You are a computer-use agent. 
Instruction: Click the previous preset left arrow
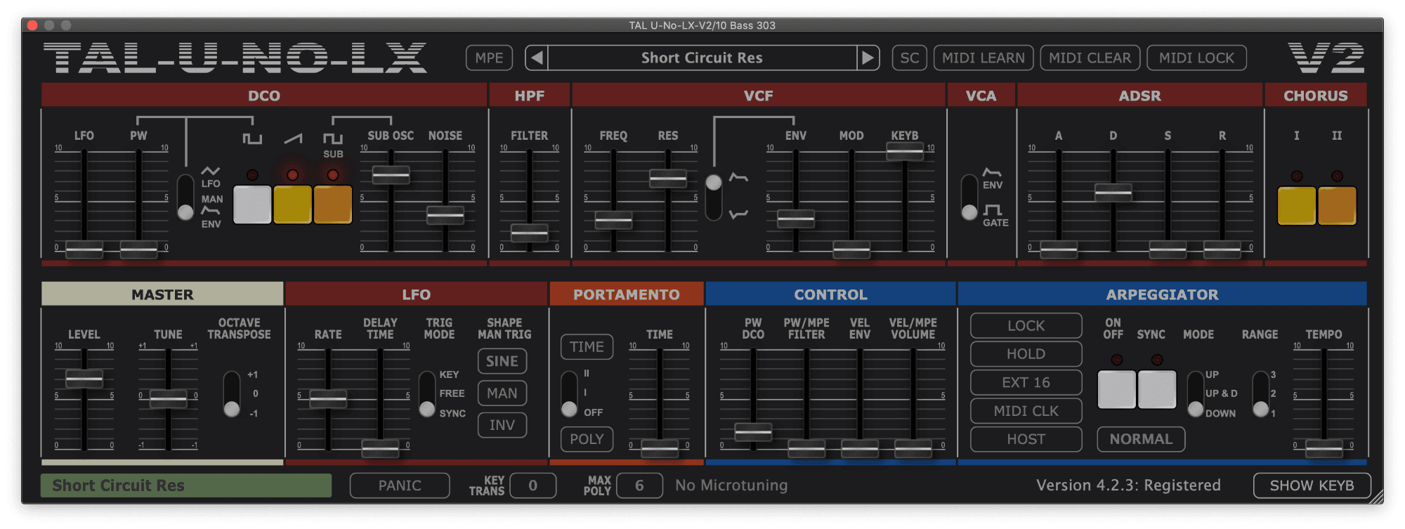click(537, 58)
